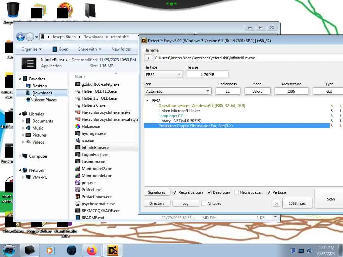The image size is (343, 257).
Task: Click the Holzer.exe colorful icon
Action: point(77,126)
